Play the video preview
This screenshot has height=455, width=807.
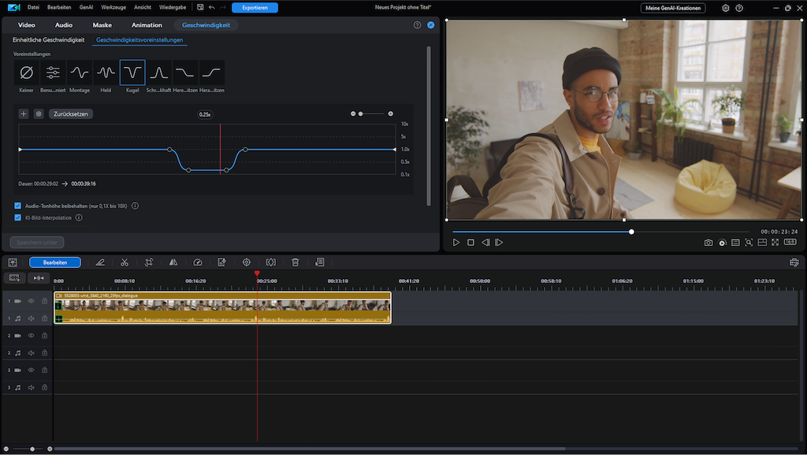tap(456, 243)
